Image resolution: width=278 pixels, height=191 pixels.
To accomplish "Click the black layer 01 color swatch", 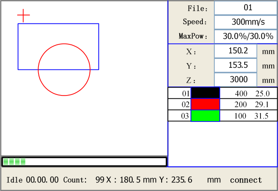I will (205, 93).
